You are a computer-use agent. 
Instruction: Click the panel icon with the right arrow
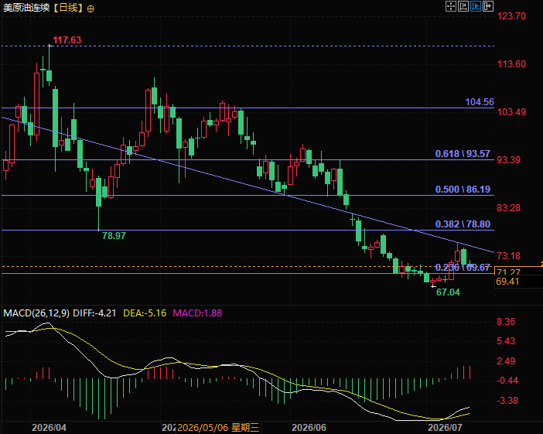488,6
